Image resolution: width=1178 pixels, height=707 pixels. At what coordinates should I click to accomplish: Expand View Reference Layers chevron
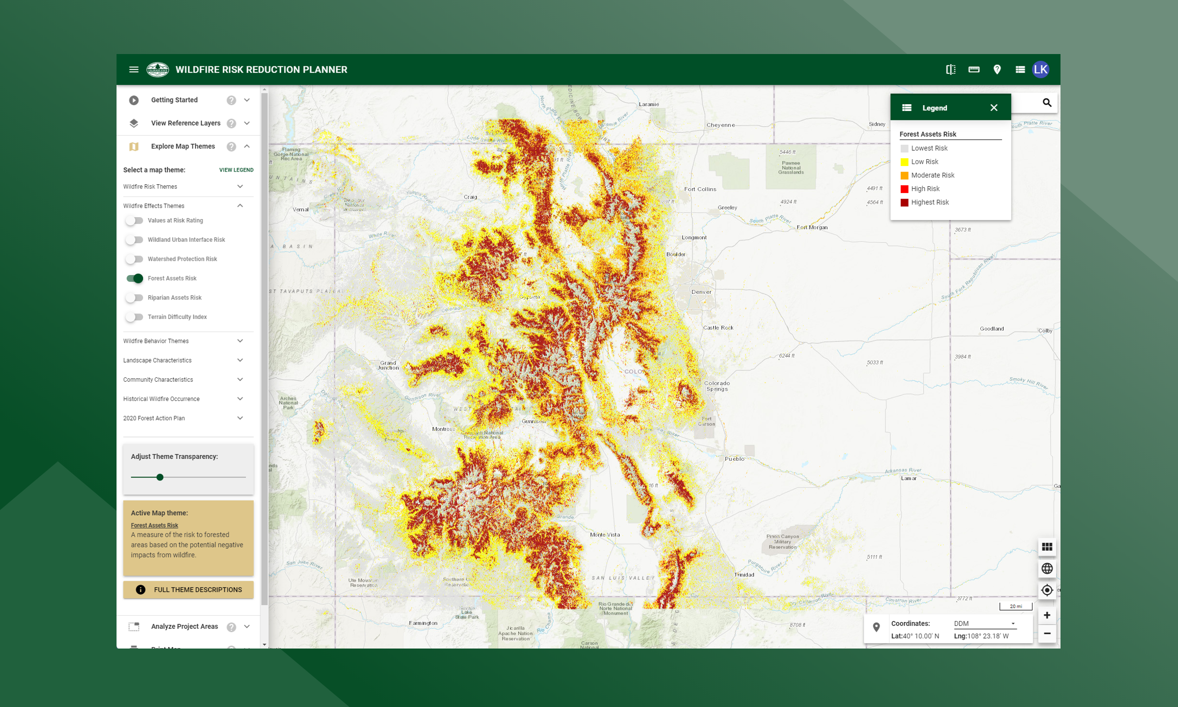pos(247,123)
